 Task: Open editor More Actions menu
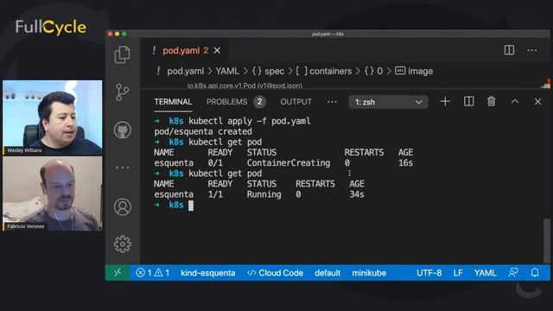click(532, 50)
